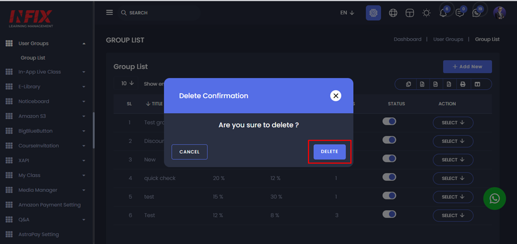This screenshot has height=244, width=517.
Task: Toggle status switch for row 6 Test
Action: (389, 214)
